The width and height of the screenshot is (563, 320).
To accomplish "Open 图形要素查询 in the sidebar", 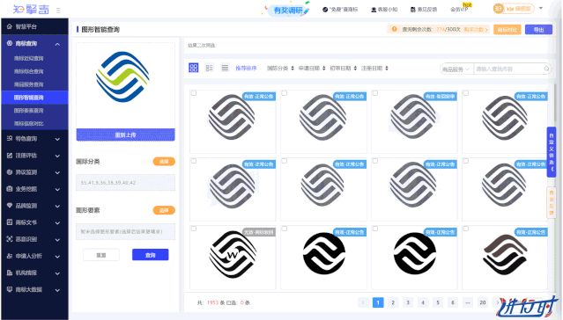I will click(29, 111).
